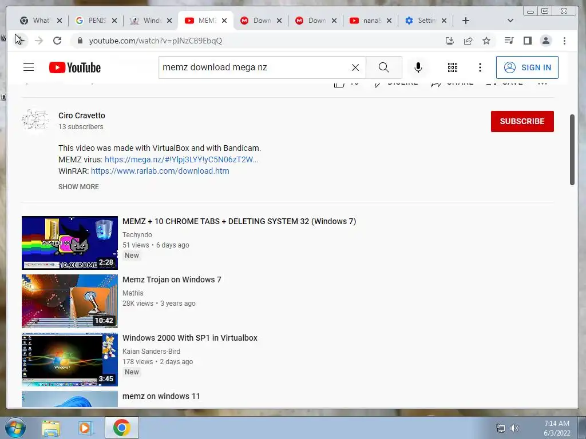The width and height of the screenshot is (586, 439).
Task: Sign in with the SIGN IN button
Action: pos(527,67)
